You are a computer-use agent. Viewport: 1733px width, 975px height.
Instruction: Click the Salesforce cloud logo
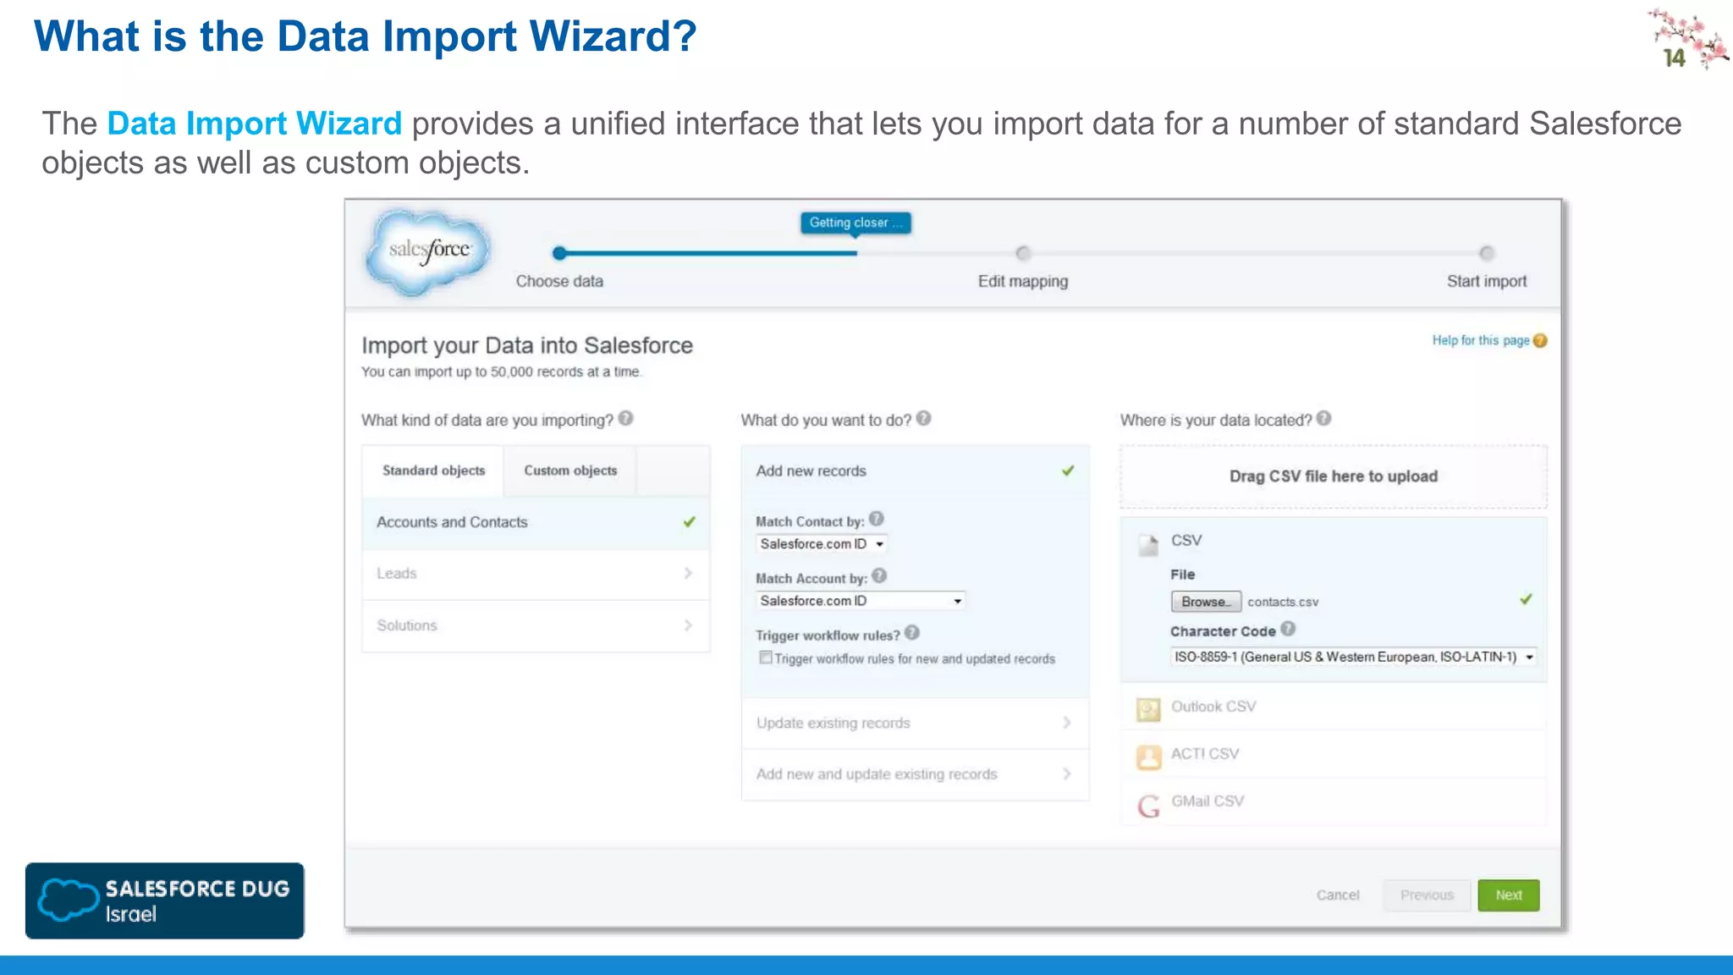tap(429, 251)
